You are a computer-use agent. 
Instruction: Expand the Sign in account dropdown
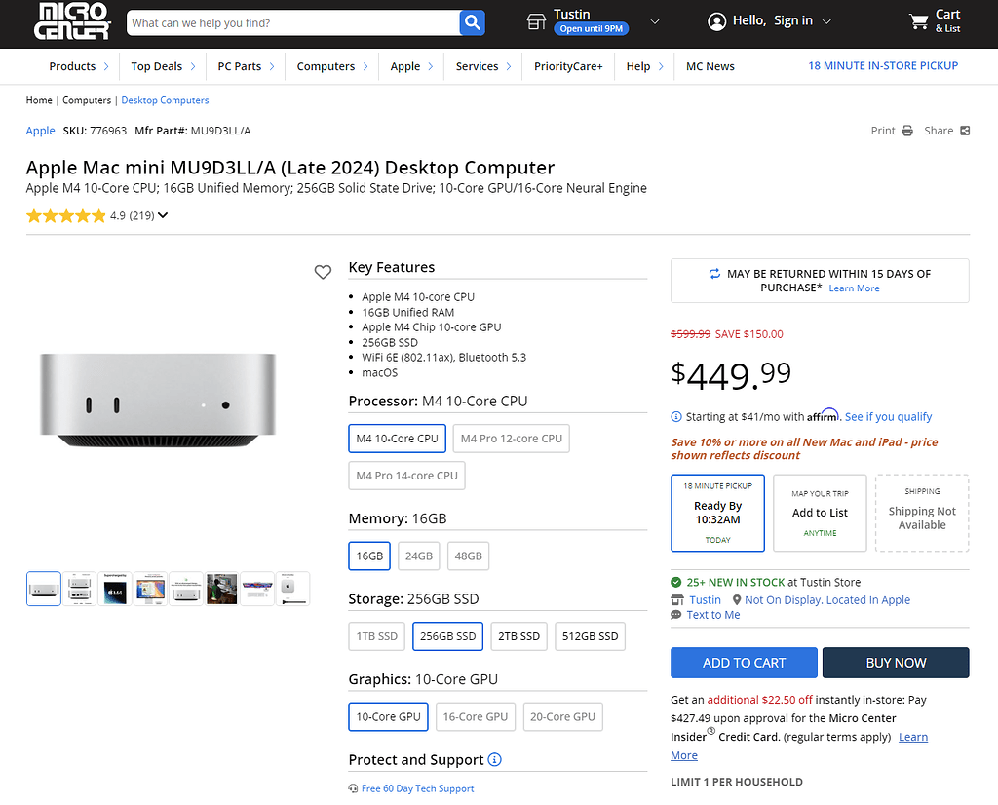[826, 21]
